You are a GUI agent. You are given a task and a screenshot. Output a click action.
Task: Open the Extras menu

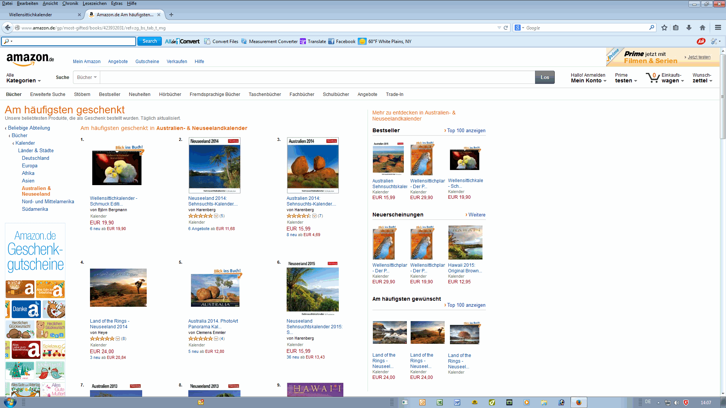[116, 3]
